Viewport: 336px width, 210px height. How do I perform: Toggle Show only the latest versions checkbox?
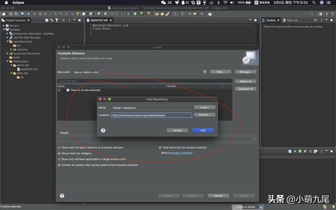[x=59, y=148]
